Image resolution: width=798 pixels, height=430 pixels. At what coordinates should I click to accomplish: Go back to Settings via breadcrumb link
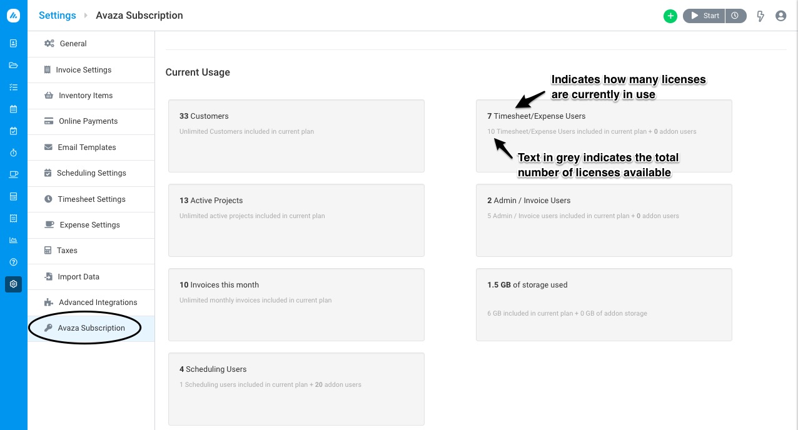tap(58, 16)
